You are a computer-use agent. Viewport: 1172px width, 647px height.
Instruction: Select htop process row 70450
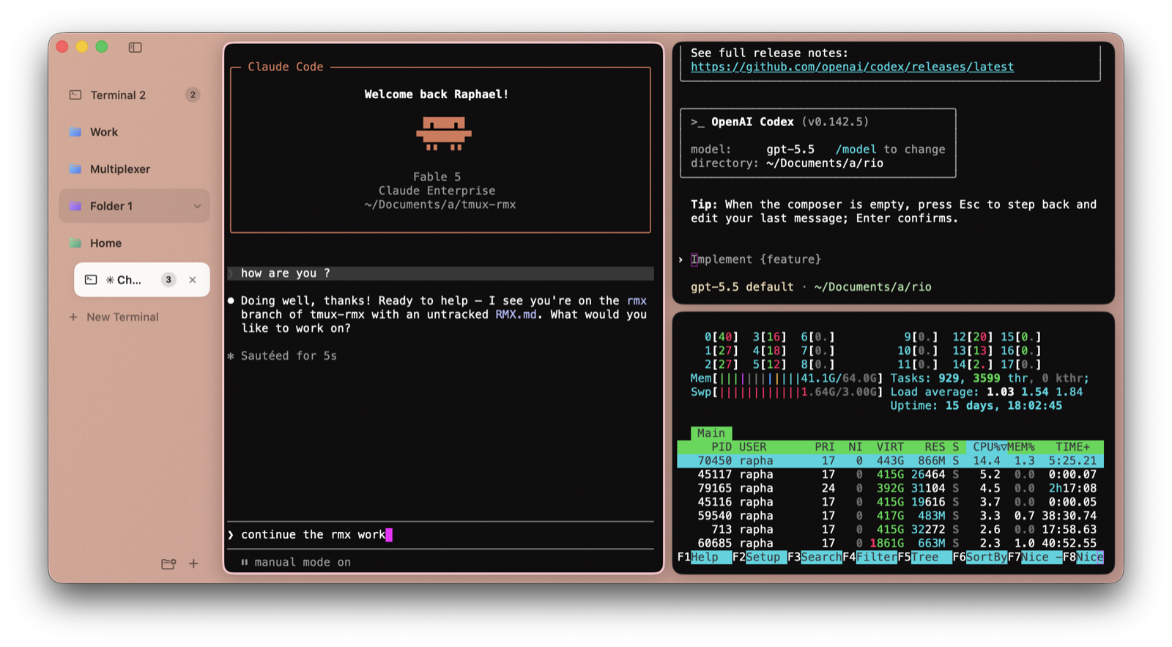890,461
